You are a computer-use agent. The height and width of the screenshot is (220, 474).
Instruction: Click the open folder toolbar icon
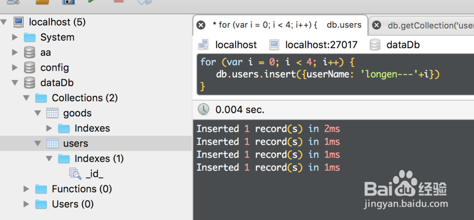tap(43, 2)
